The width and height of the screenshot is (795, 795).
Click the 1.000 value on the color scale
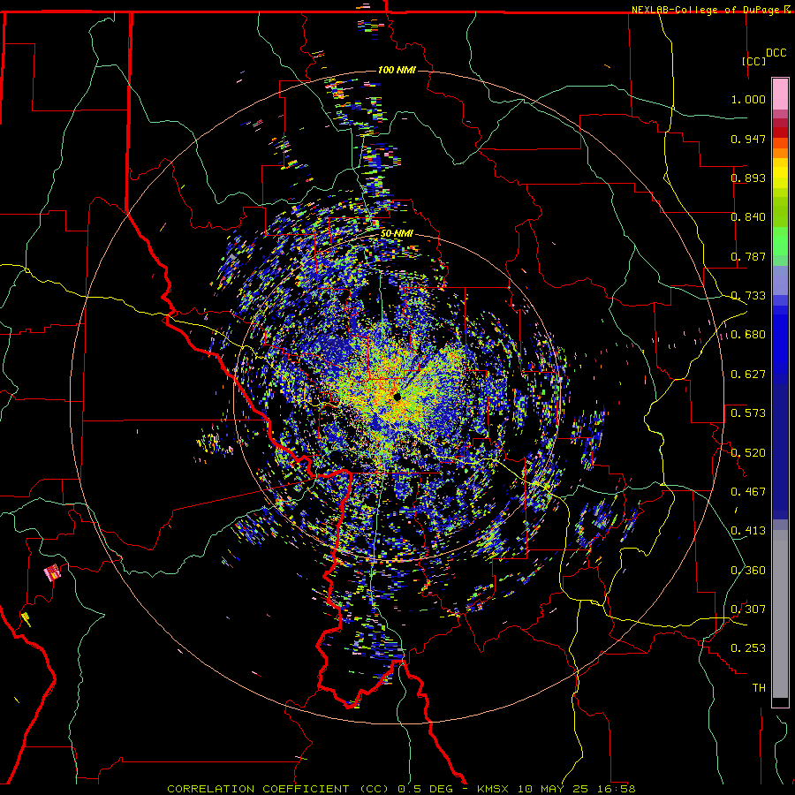point(748,99)
